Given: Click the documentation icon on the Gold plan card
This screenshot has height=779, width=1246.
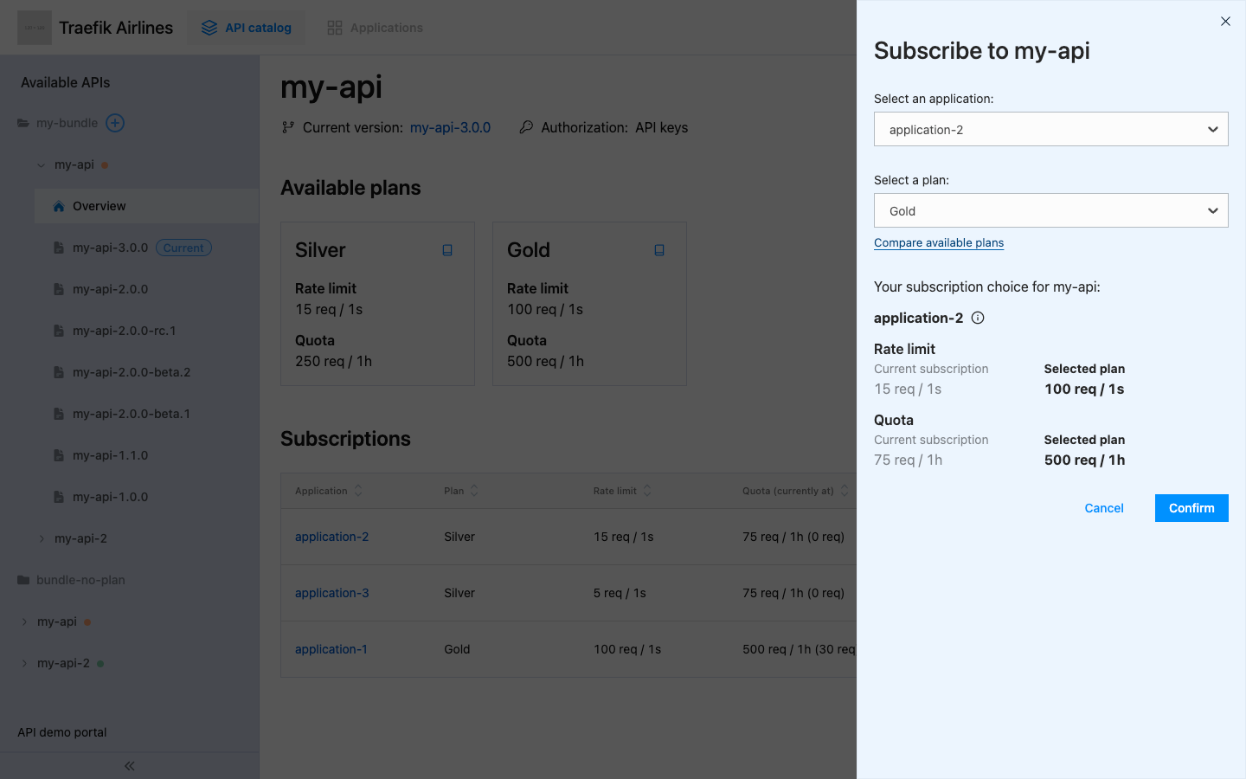Looking at the screenshot, I should coord(659,249).
